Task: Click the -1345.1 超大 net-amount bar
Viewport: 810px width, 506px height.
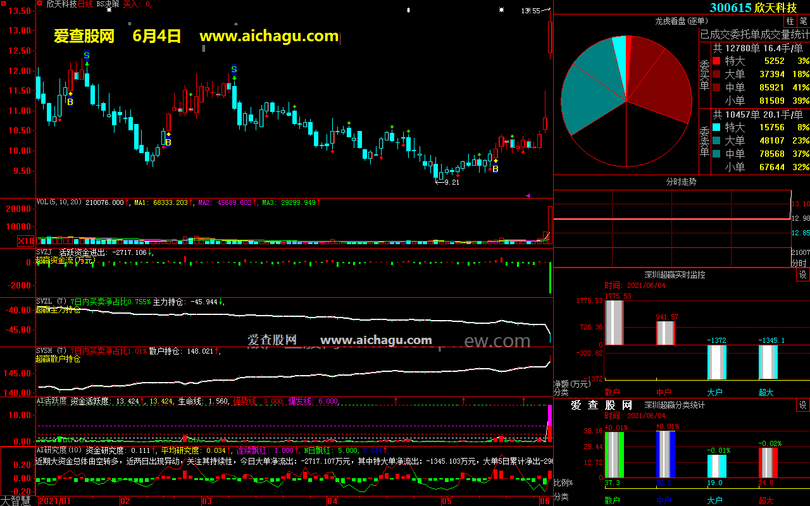Action: [x=768, y=362]
